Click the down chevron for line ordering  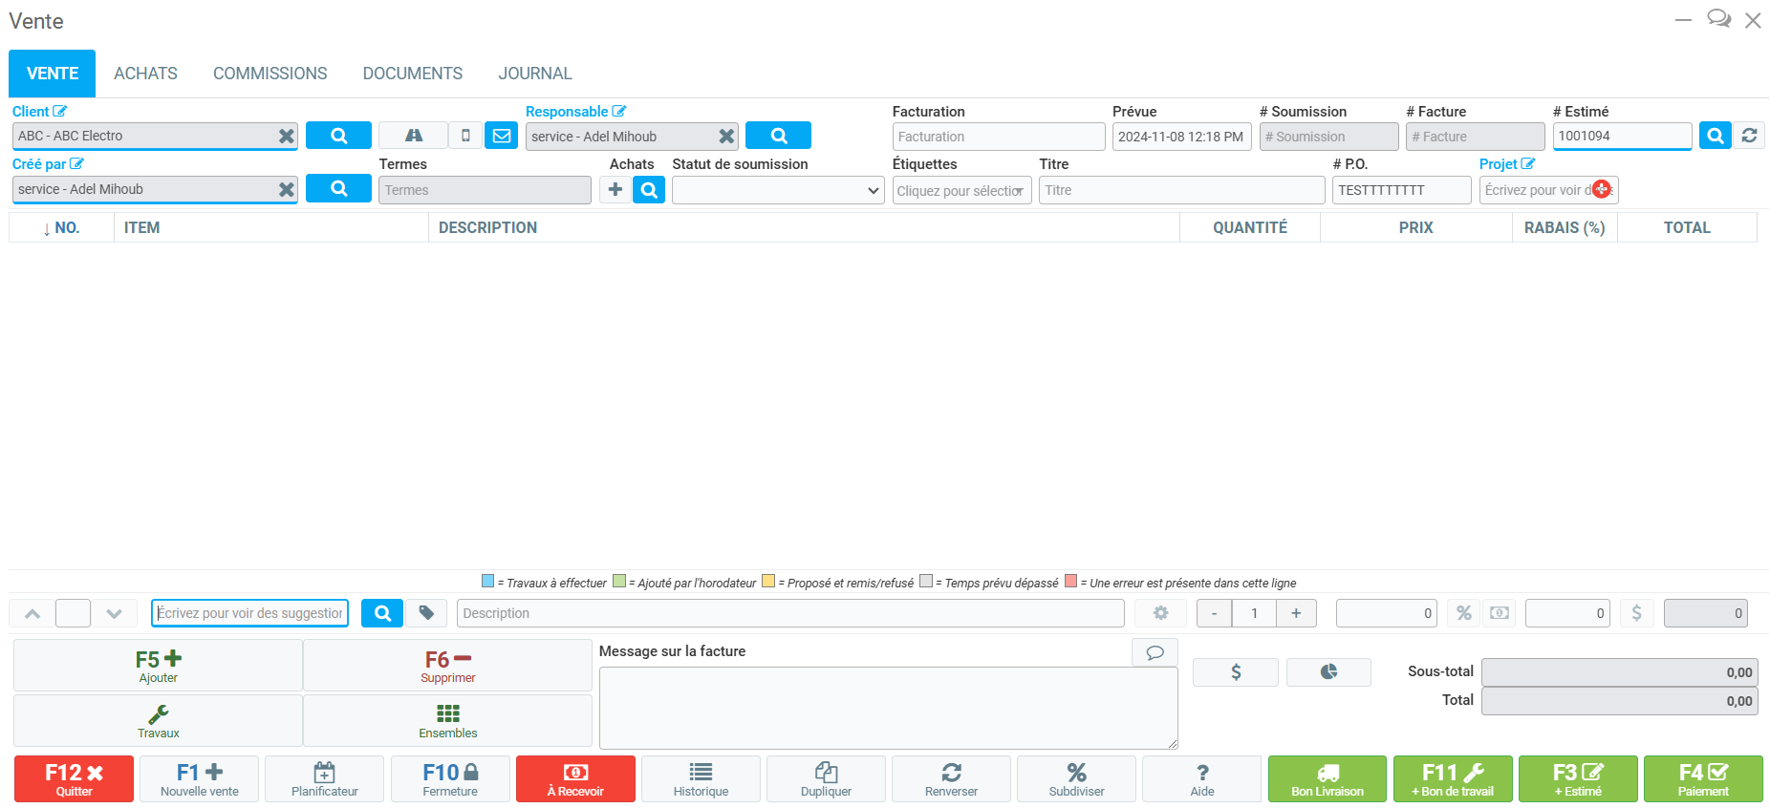pyautogui.click(x=115, y=613)
